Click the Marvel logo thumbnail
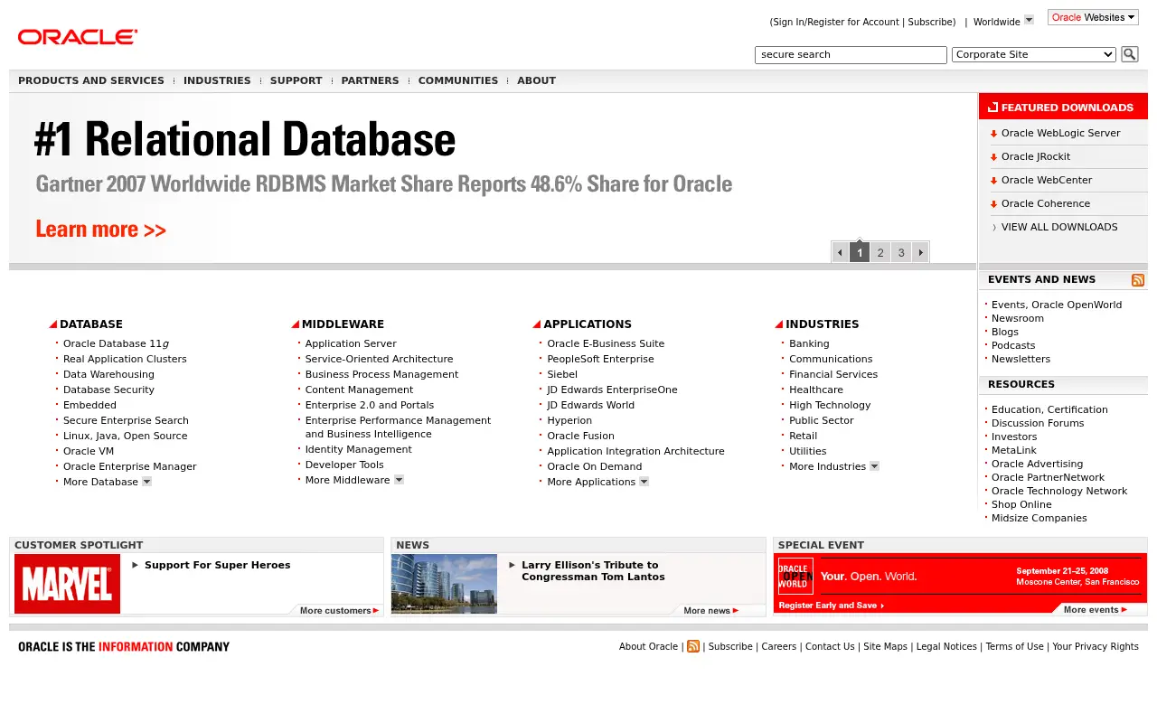The height and width of the screenshot is (723, 1157). (x=67, y=584)
